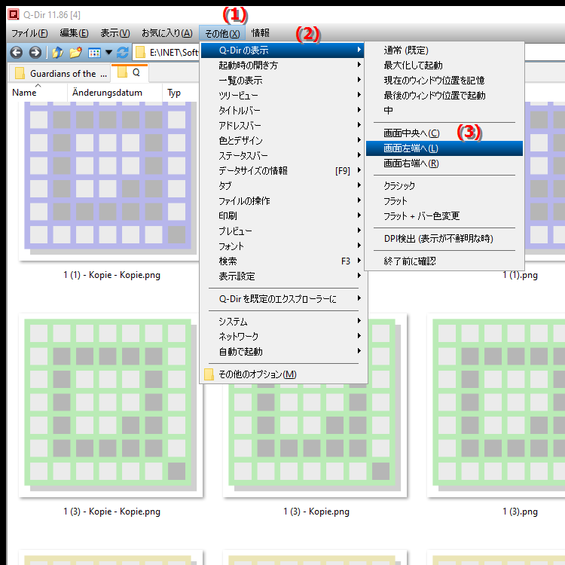Screen dimensions: 565x565
Task: Click the up-folder icon in toolbar
Action: click(58, 53)
